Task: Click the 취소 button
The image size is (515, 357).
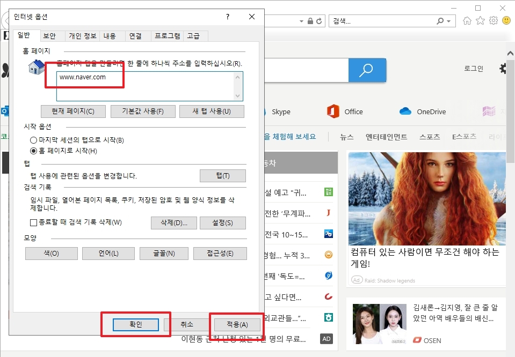Action: pyautogui.click(x=186, y=324)
